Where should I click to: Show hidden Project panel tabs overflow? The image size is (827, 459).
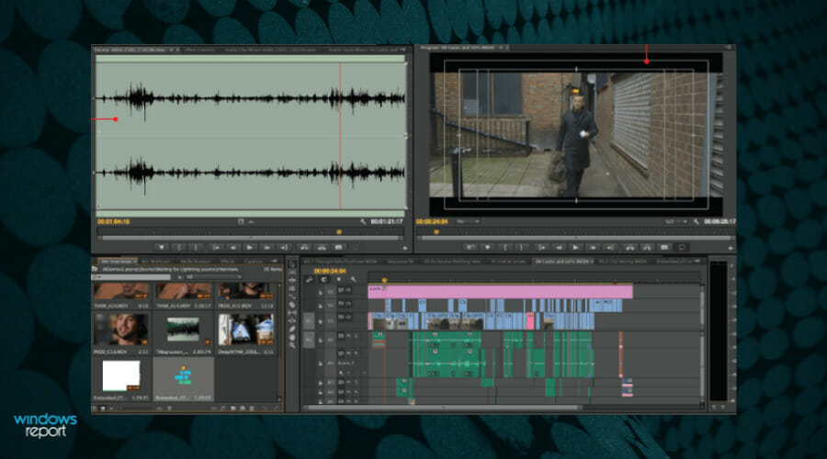tap(274, 261)
